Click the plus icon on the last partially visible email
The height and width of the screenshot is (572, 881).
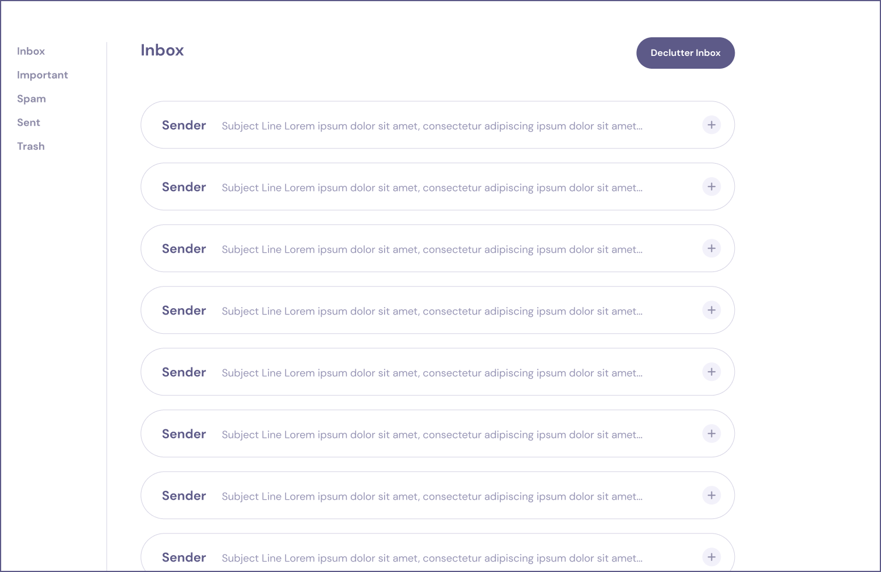[x=711, y=557]
